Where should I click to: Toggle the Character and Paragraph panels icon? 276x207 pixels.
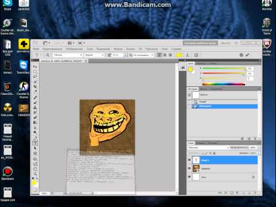pos(196,55)
